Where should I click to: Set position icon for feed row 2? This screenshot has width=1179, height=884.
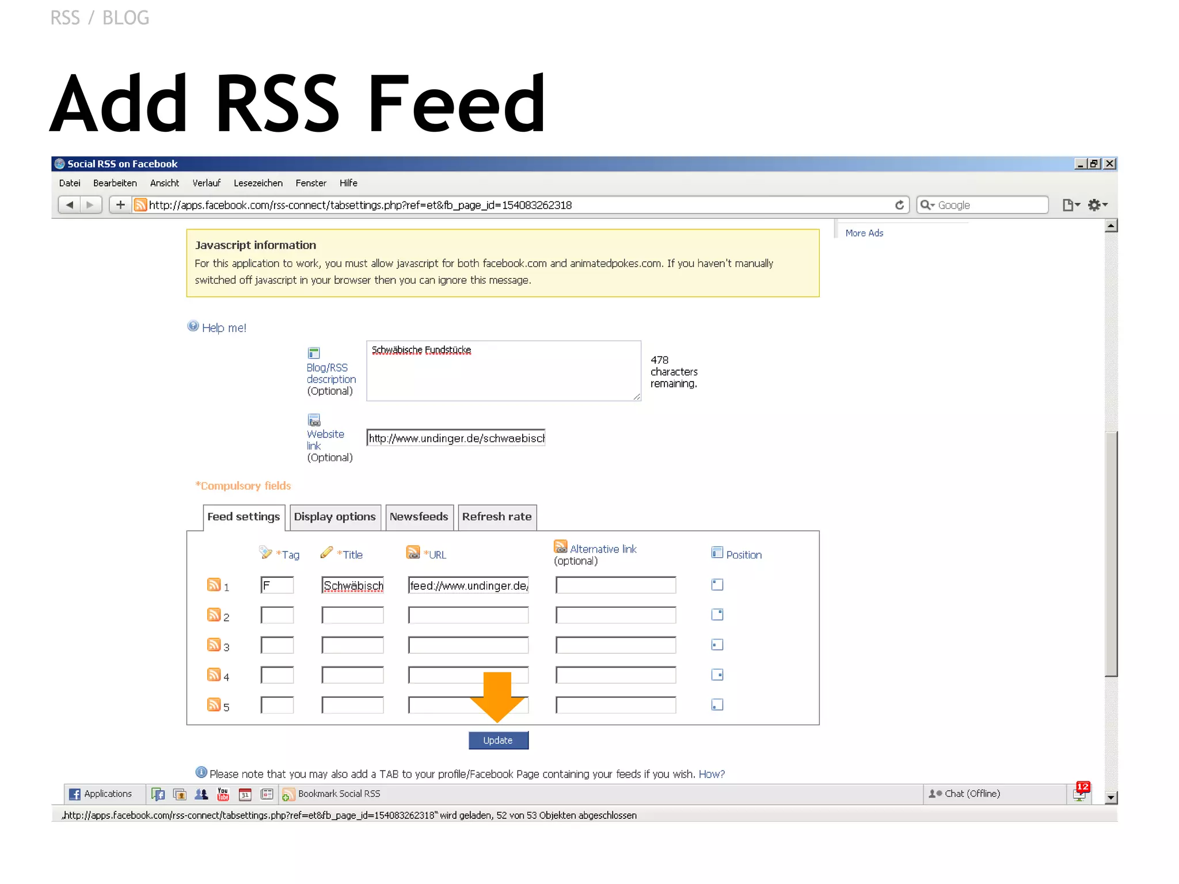click(717, 615)
